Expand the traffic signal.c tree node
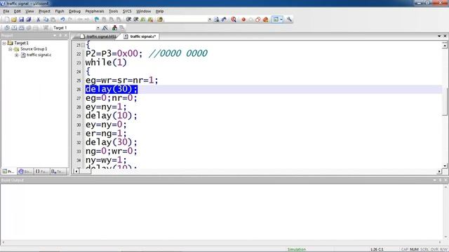 [x=17, y=55]
